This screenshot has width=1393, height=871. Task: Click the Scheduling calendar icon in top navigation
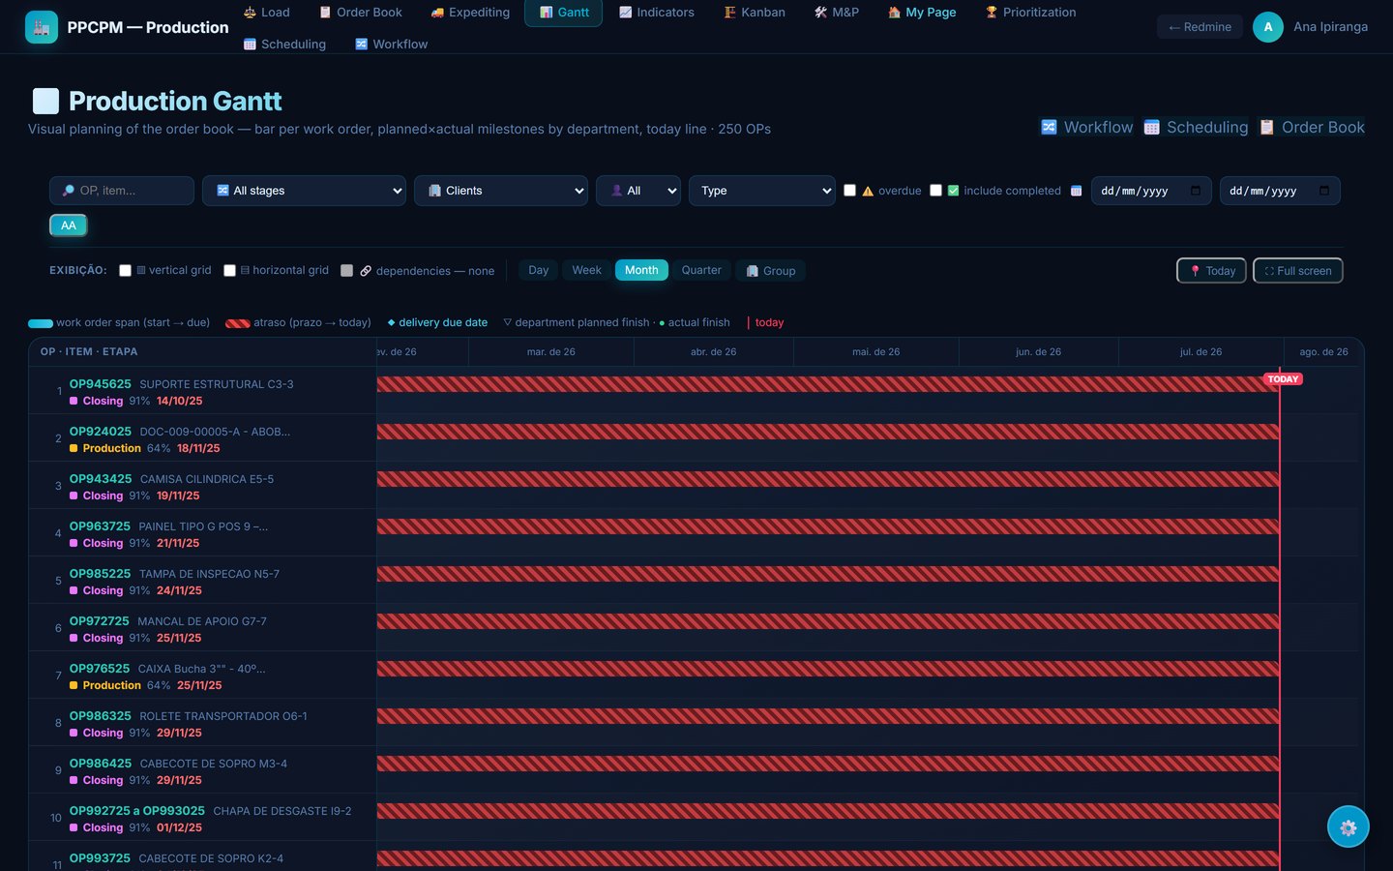pos(250,45)
